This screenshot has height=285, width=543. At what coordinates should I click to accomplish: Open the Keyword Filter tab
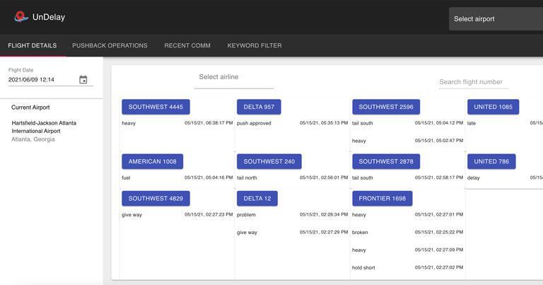coord(255,45)
